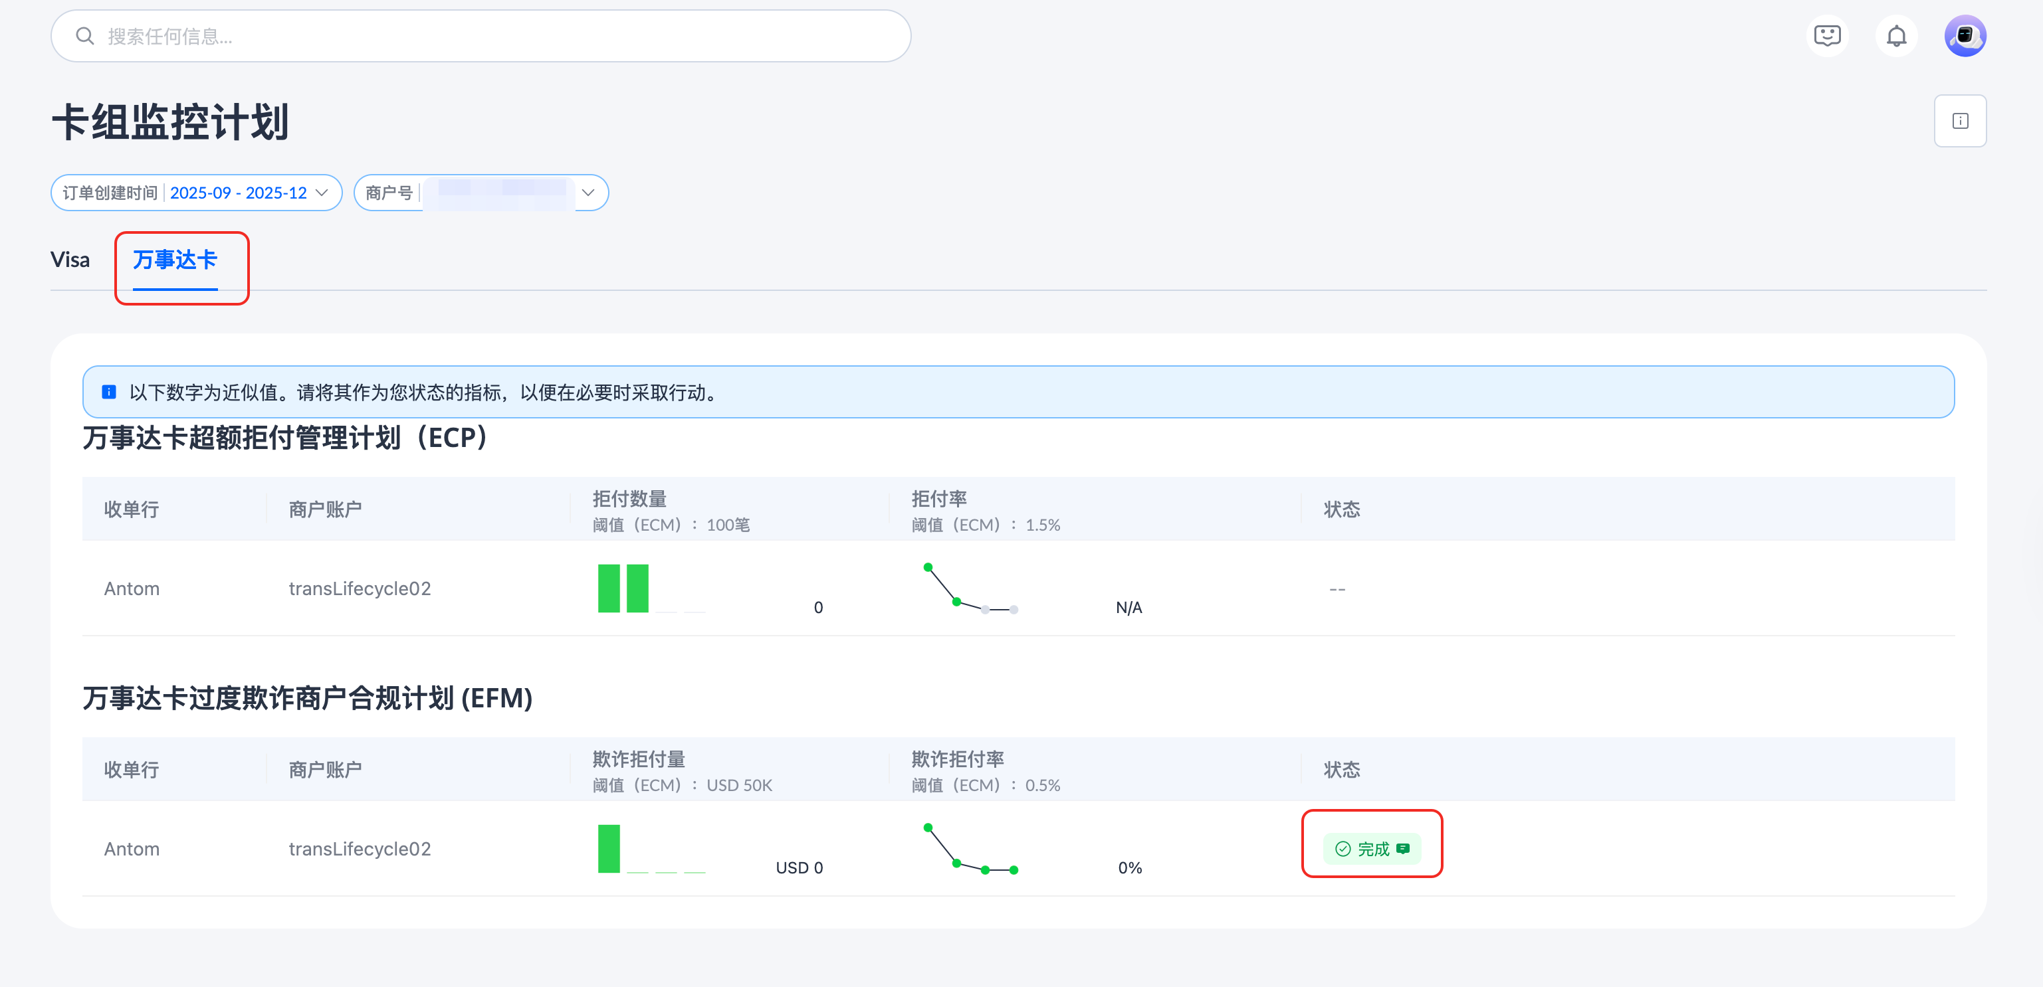Expand the 商户号 merchant dropdown arrow

coord(588,193)
